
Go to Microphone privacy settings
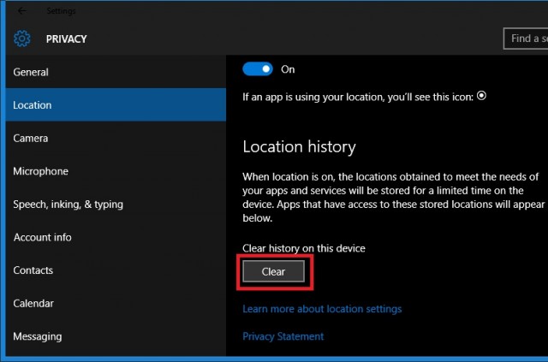tap(40, 171)
